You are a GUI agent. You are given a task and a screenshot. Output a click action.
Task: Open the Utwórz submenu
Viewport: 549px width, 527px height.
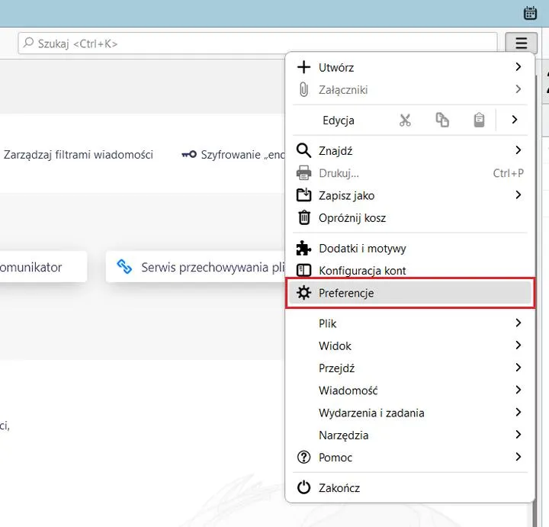(410, 67)
